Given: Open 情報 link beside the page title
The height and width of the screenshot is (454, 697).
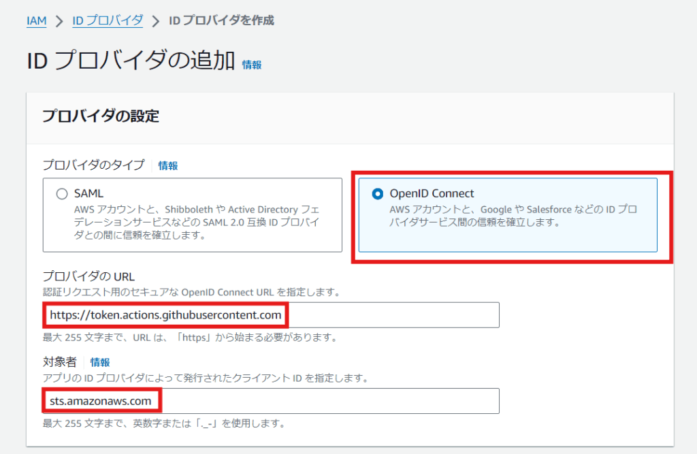Looking at the screenshot, I should [x=252, y=65].
